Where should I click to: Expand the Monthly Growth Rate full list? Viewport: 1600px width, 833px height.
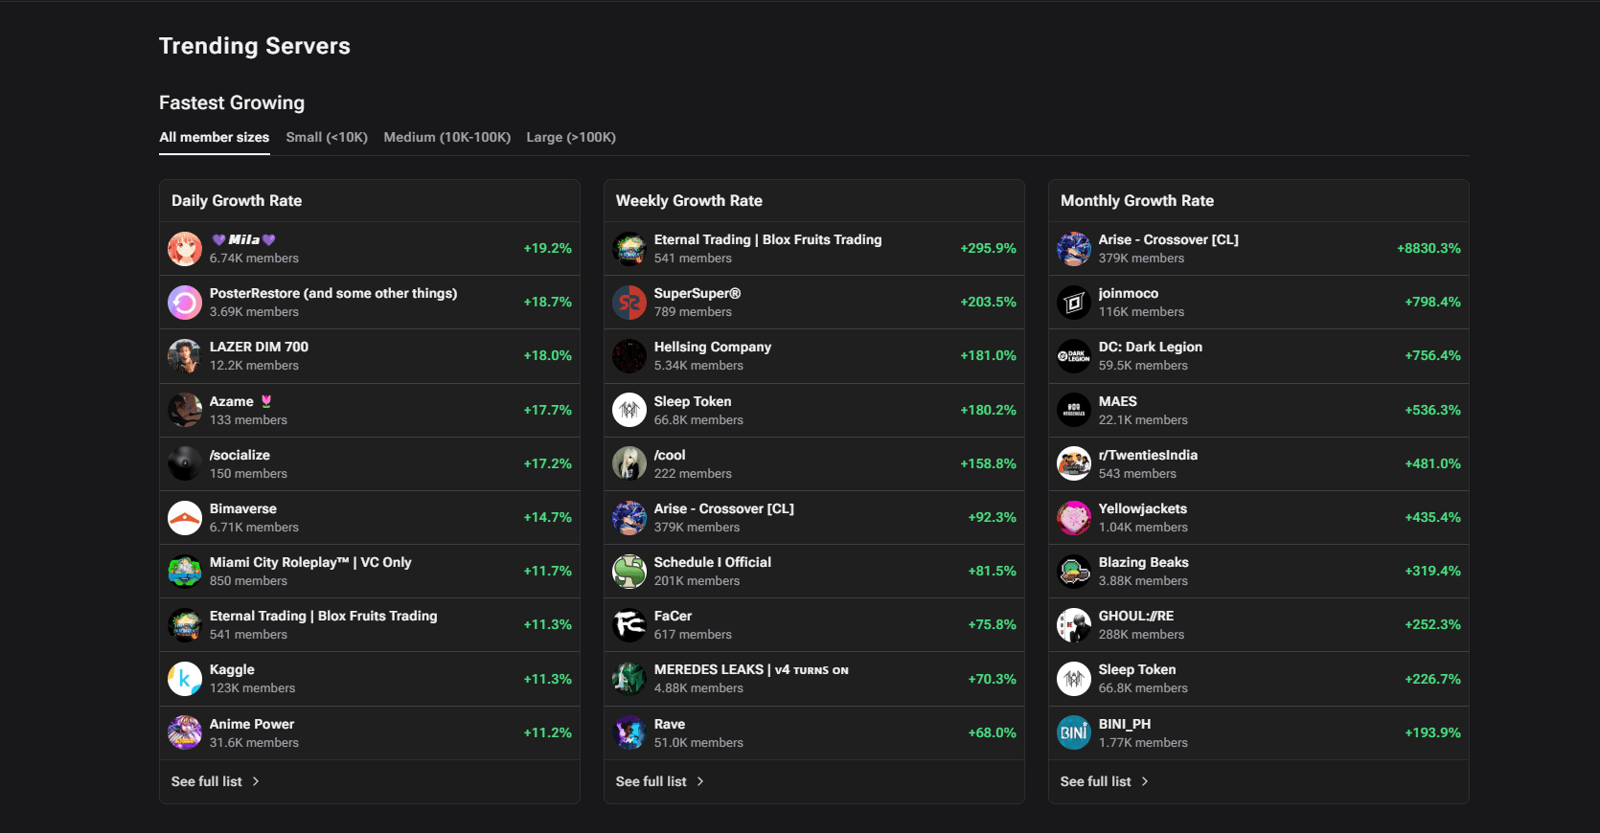[1104, 781]
